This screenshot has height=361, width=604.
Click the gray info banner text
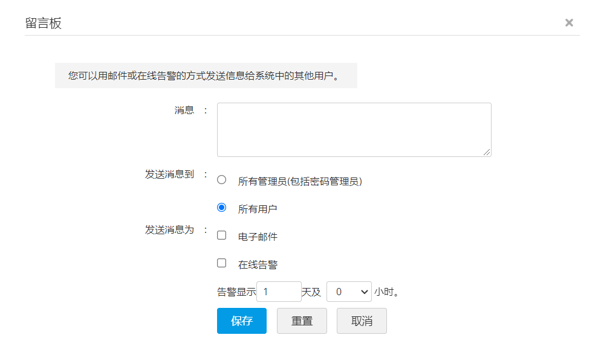tap(204, 76)
